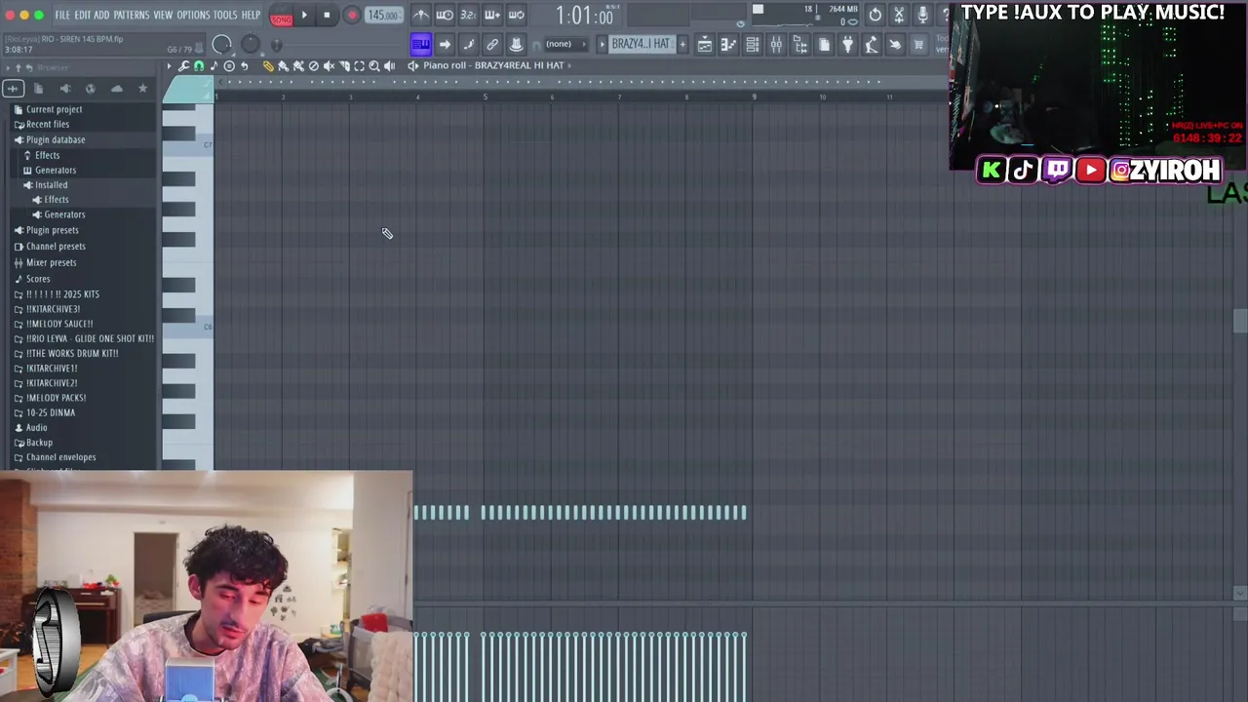Toggle the countdown before recording
Image resolution: width=1248 pixels, height=702 pixels.
(x=468, y=15)
